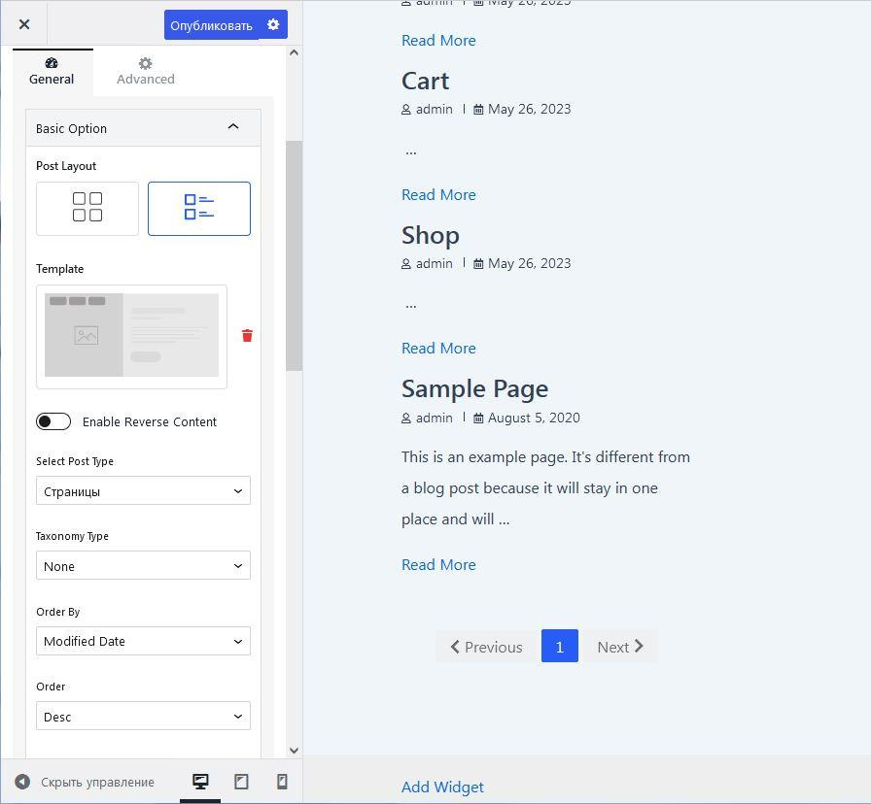Click user icon beside admin under Cart
Viewport: 871px width, 804px height.
click(406, 110)
